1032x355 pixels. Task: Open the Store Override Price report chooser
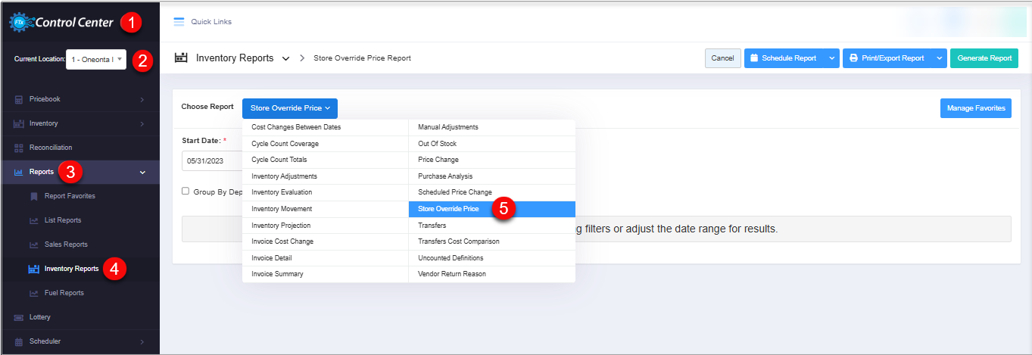pos(290,108)
